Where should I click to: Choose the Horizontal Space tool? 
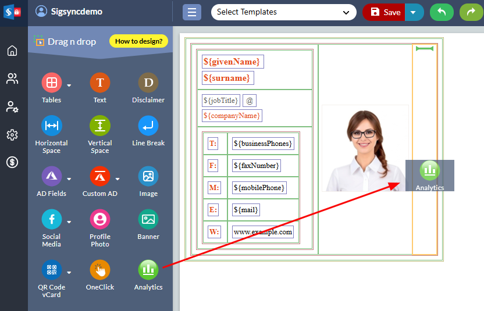pos(51,126)
